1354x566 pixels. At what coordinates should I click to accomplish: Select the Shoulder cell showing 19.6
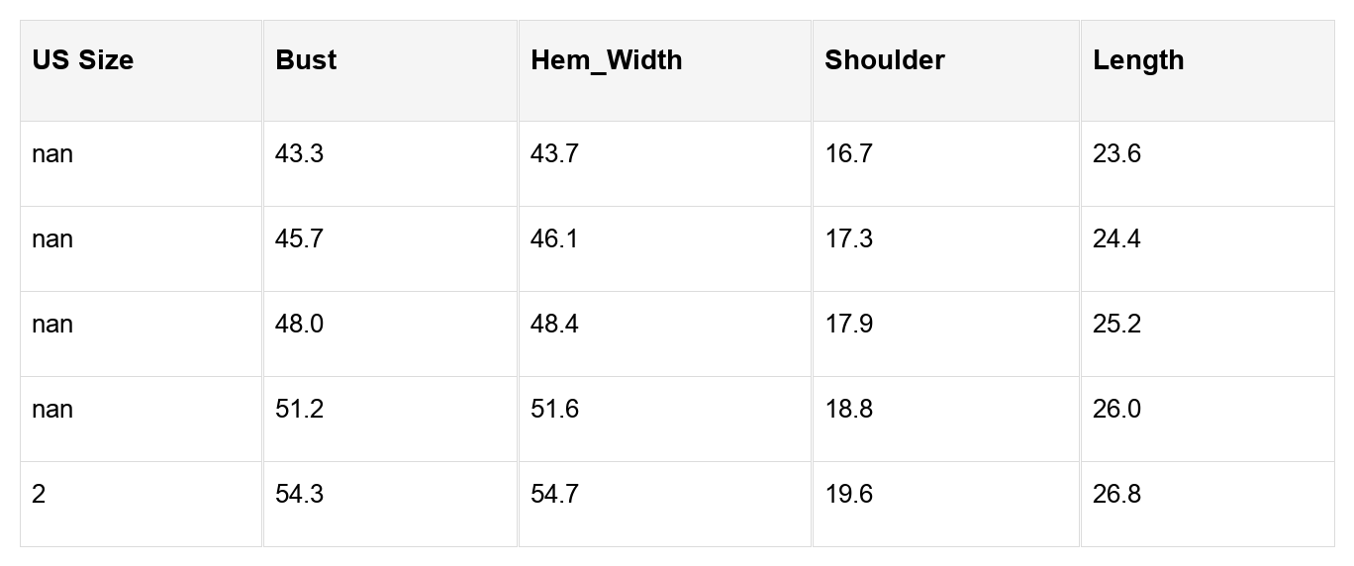coord(848,495)
